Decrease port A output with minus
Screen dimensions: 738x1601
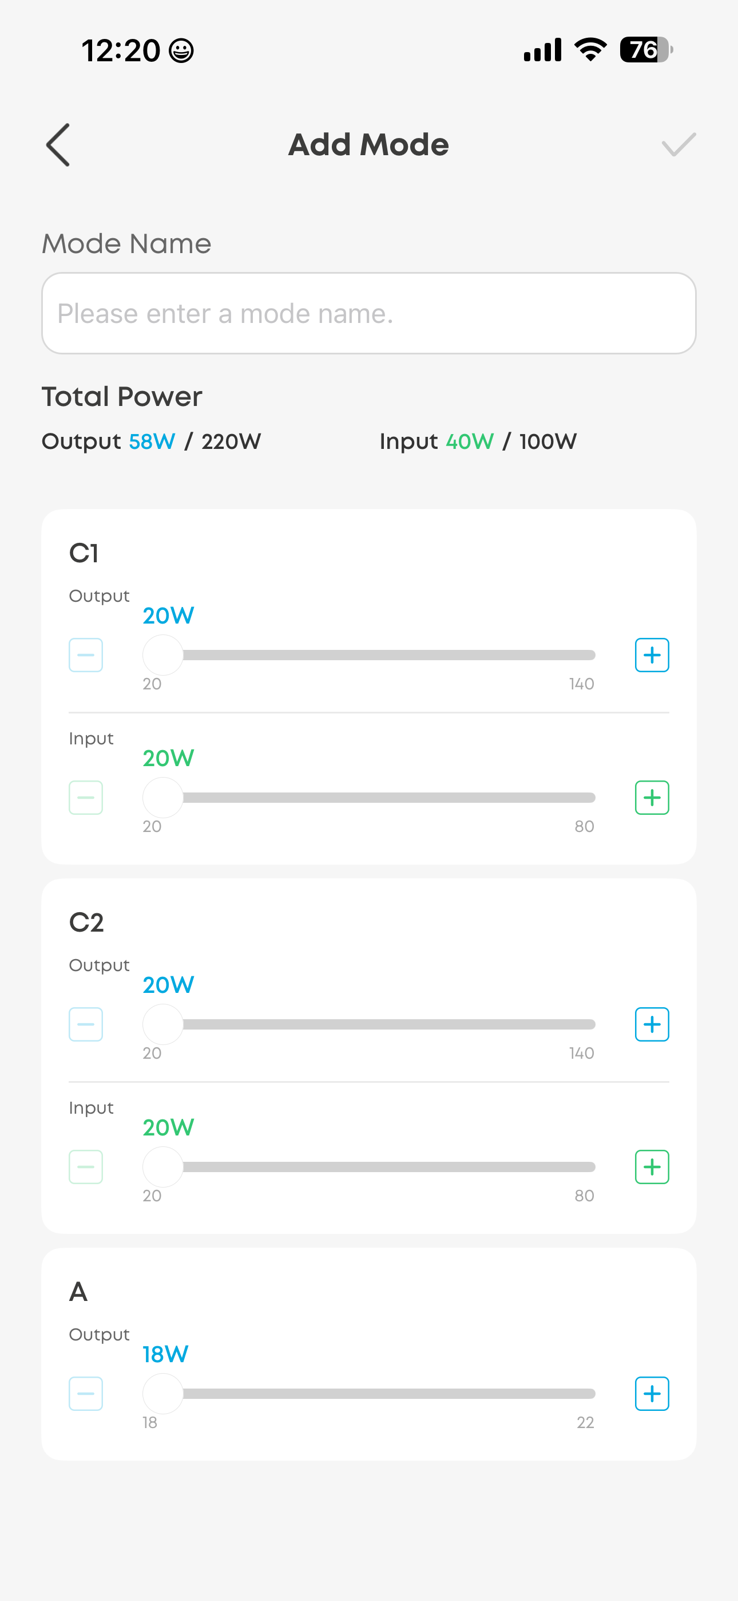pyautogui.click(x=86, y=1393)
